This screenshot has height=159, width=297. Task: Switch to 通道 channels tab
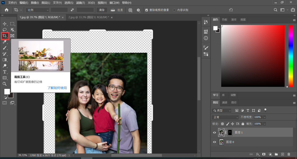pos(224,103)
